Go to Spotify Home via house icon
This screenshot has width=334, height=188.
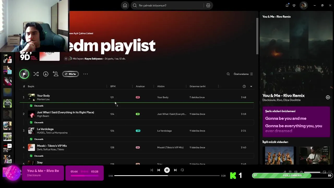point(125,5)
